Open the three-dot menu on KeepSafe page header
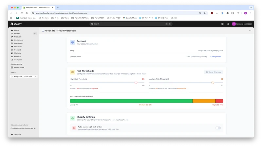The image size is (262, 147). (x=250, y=31)
